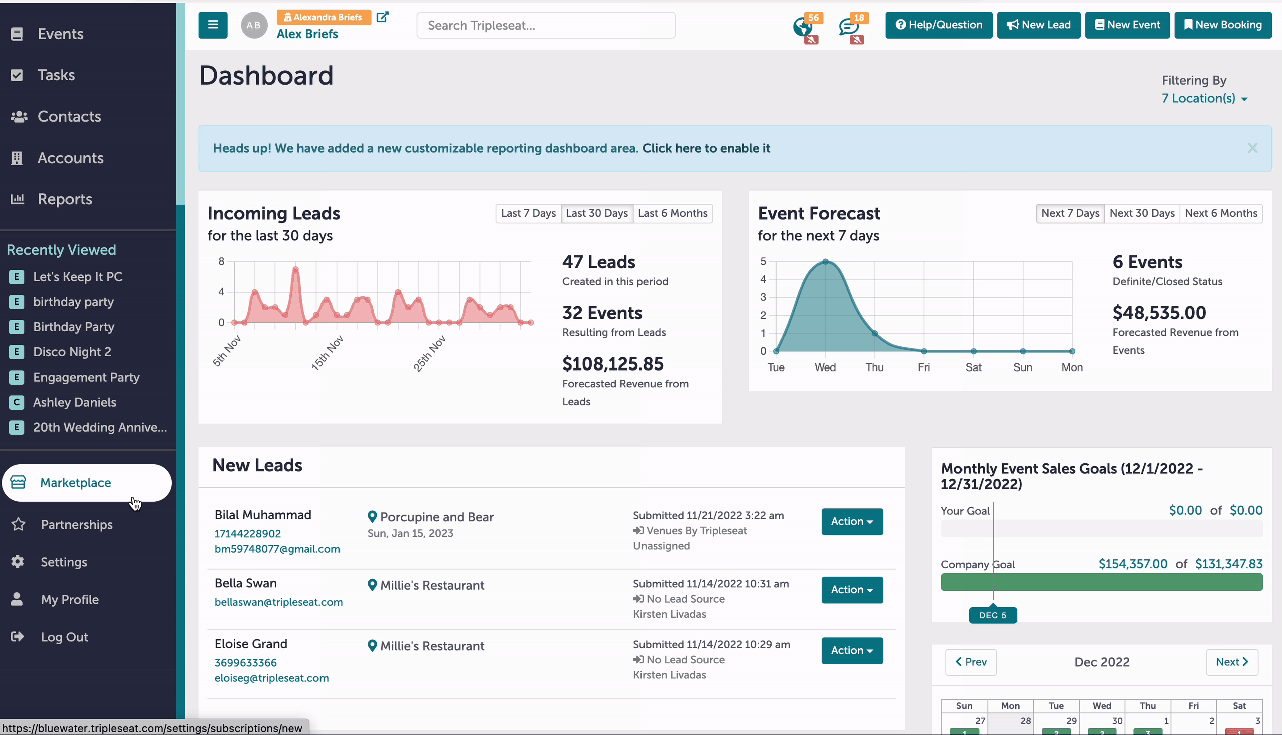Click the Log Out arrow icon
The image size is (1282, 735).
coord(17,636)
